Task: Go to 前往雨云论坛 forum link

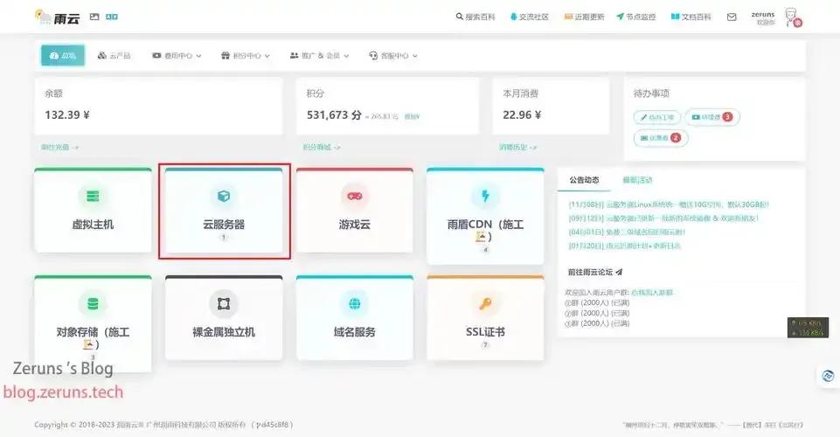Action: [594, 272]
